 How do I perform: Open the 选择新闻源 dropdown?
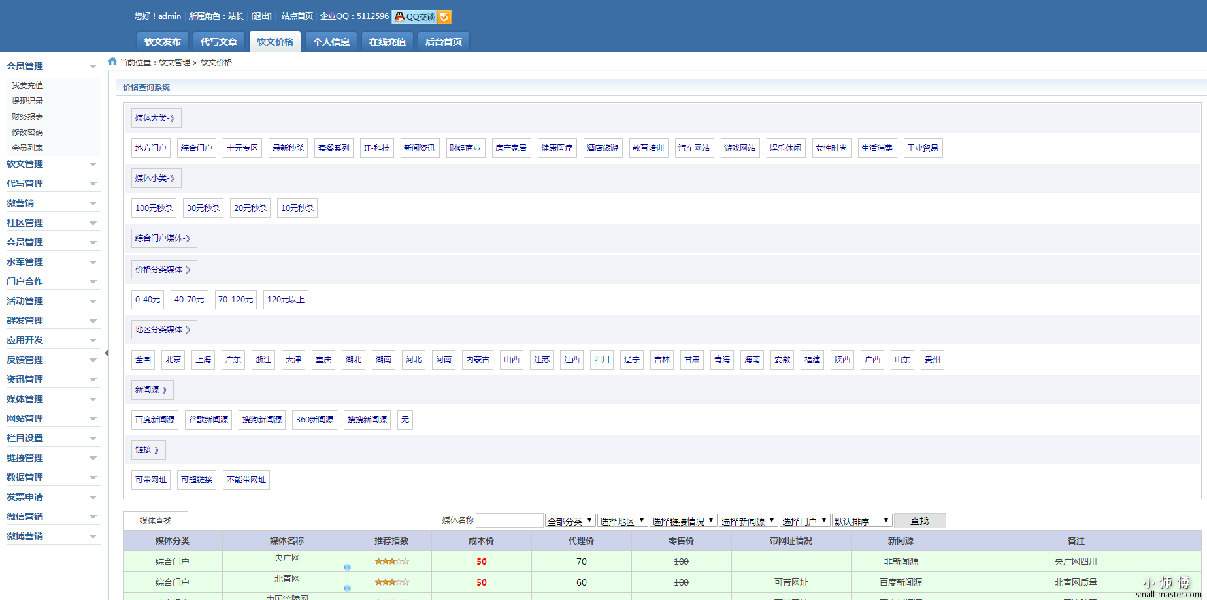tap(748, 521)
